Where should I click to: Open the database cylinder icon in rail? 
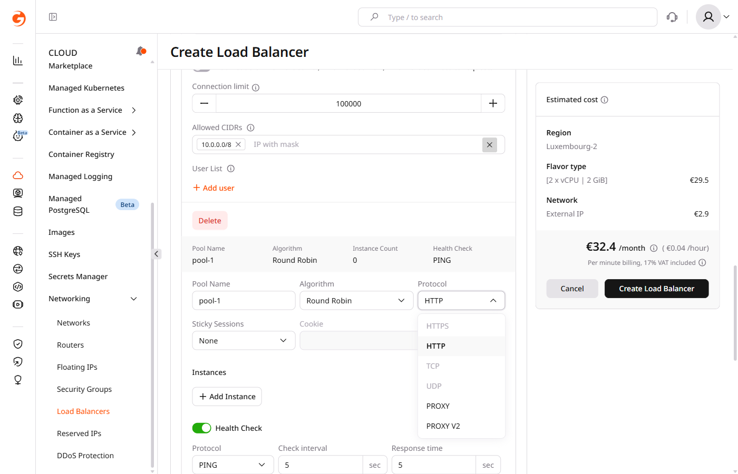[x=18, y=211]
